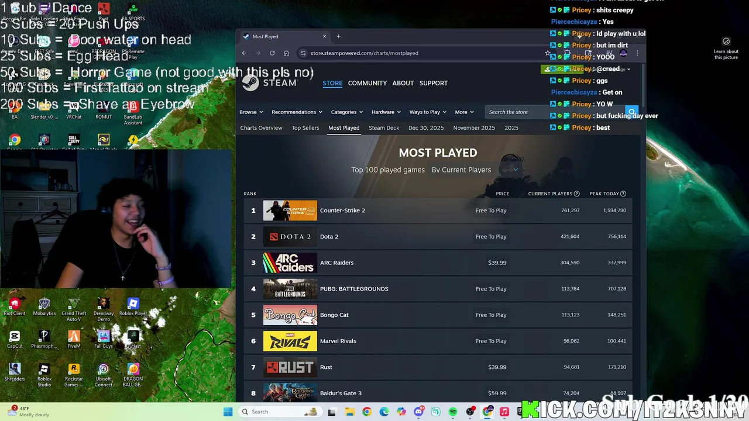Click the Rust game thumbnail in chart

tap(290, 367)
